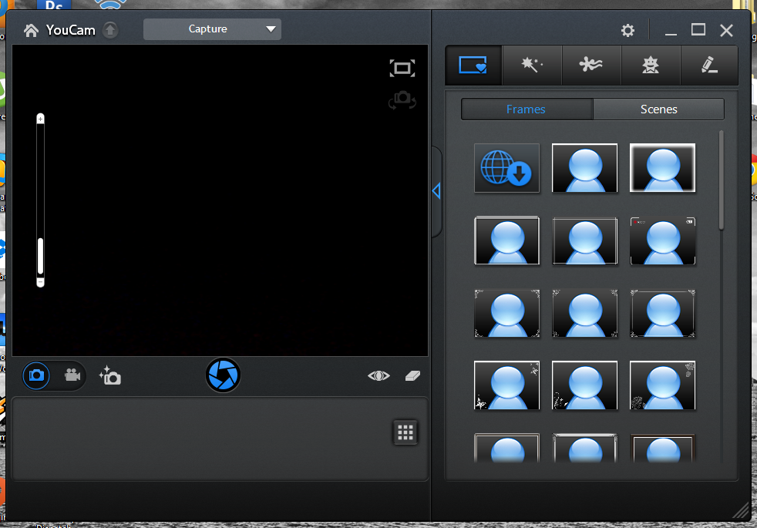Switch to the Scenes tab
This screenshot has height=528, width=757.
659,109
